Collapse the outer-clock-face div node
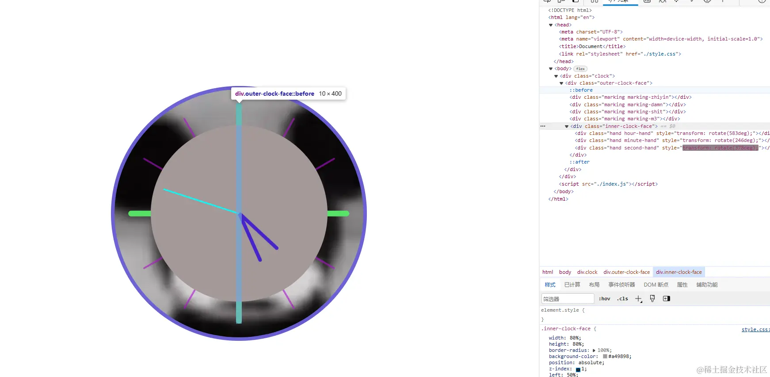This screenshot has width=770, height=377. (561, 83)
